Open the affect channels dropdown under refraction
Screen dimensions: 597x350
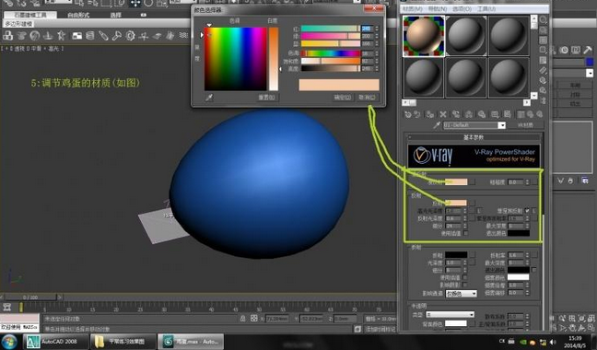[461, 293]
